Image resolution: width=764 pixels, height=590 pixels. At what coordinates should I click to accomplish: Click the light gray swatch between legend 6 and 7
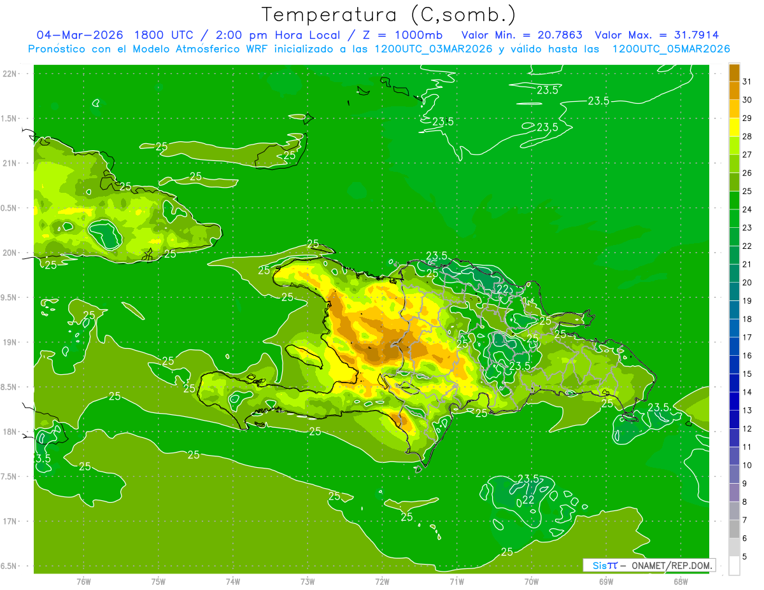coord(734,529)
